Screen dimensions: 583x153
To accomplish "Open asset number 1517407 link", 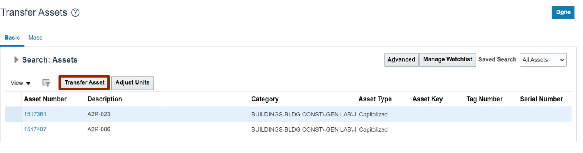I will point(35,129).
